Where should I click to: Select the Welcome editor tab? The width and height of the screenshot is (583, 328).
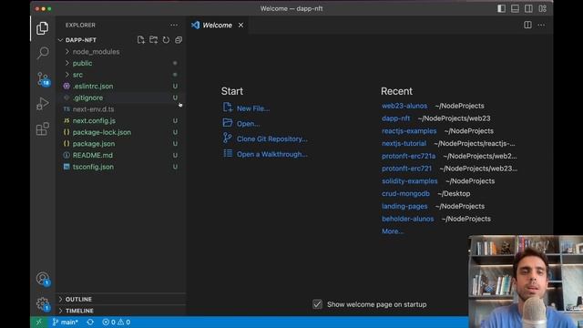tap(217, 25)
